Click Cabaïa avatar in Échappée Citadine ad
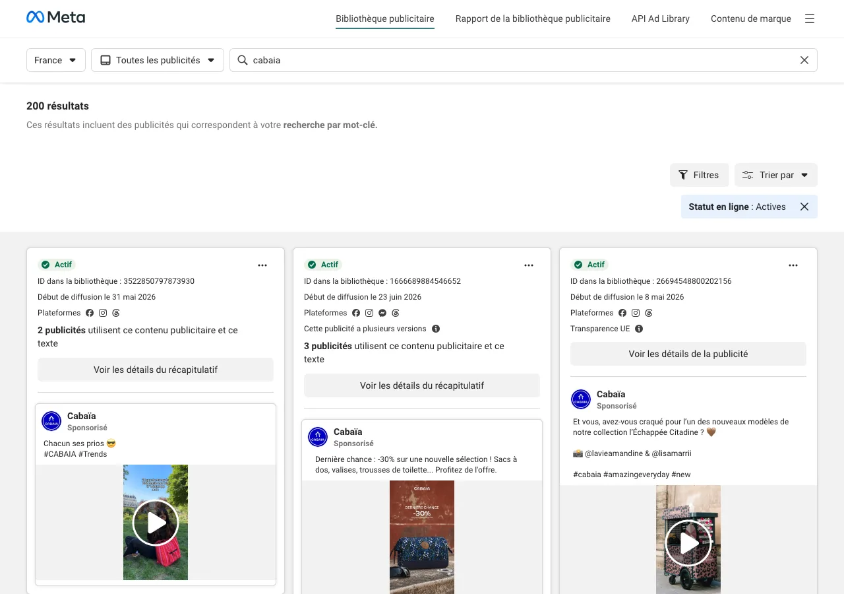This screenshot has height=594, width=844. [x=581, y=399]
